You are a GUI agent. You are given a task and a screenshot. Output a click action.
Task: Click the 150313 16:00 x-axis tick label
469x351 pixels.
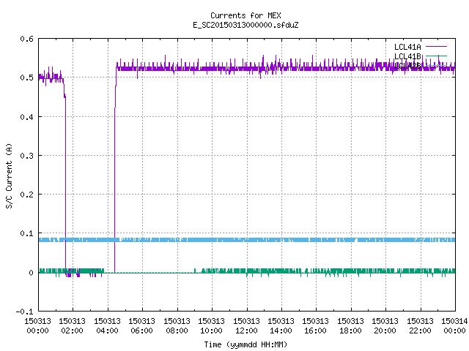(316, 326)
